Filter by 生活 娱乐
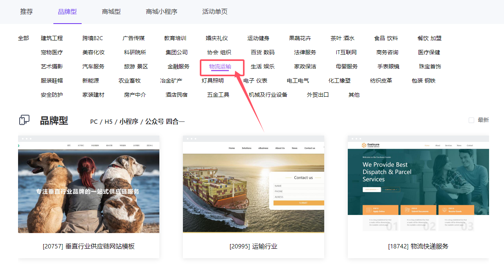The height and width of the screenshot is (270, 504). [263, 66]
